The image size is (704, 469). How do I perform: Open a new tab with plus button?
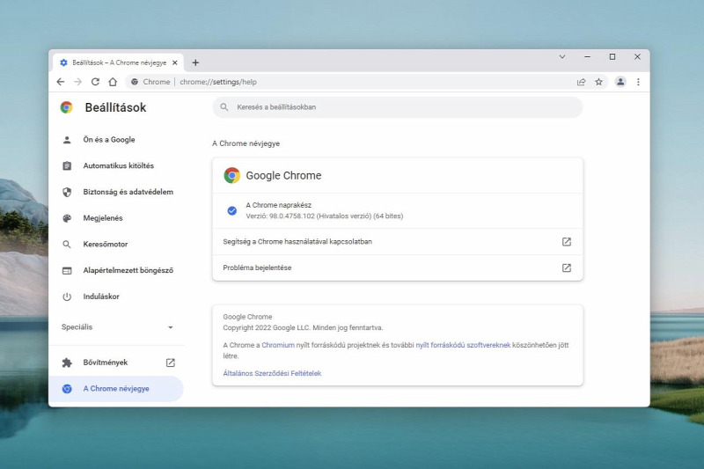point(195,62)
